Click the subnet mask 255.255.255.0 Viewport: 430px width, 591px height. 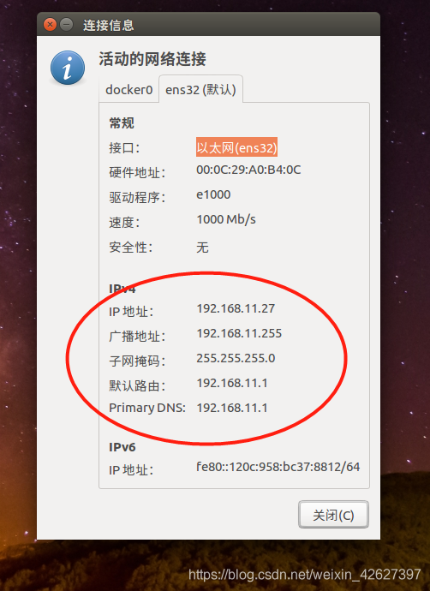coord(236,358)
